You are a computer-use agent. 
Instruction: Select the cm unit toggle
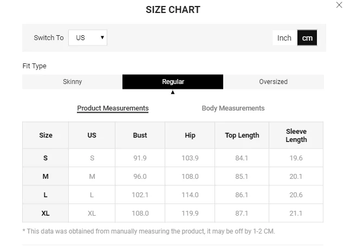coord(307,38)
